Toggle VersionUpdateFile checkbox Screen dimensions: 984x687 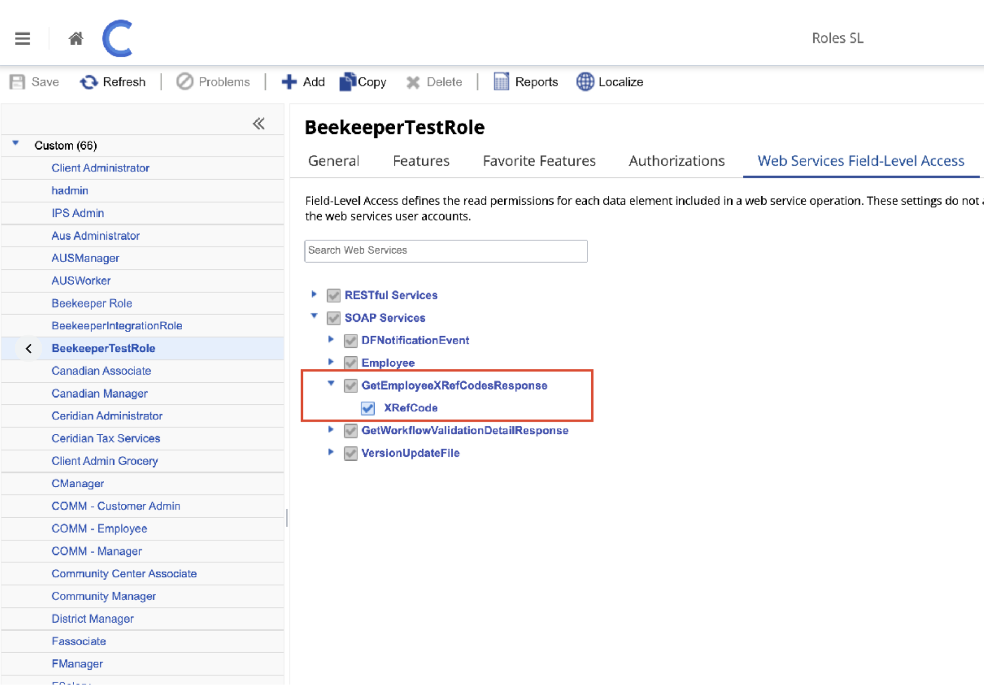(351, 453)
